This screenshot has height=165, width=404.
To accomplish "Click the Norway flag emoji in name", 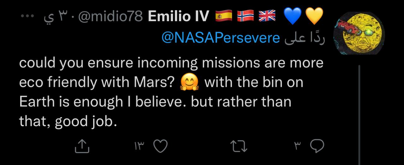I will (x=246, y=16).
